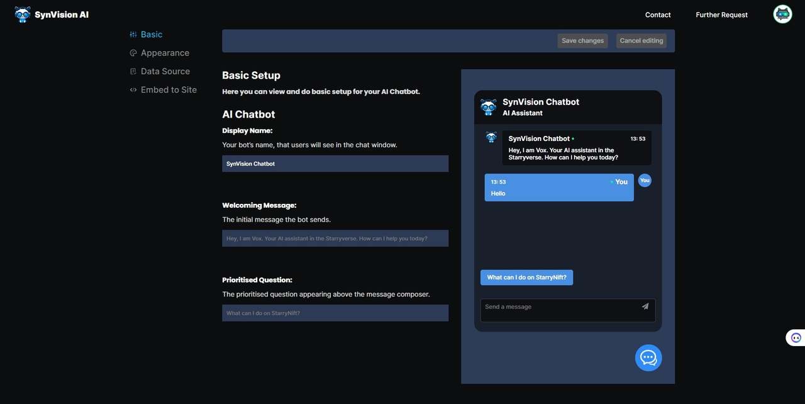This screenshot has width=805, height=404.
Task: Click 'What can I do on StarryNift?' suggestion
Action: tap(526, 278)
